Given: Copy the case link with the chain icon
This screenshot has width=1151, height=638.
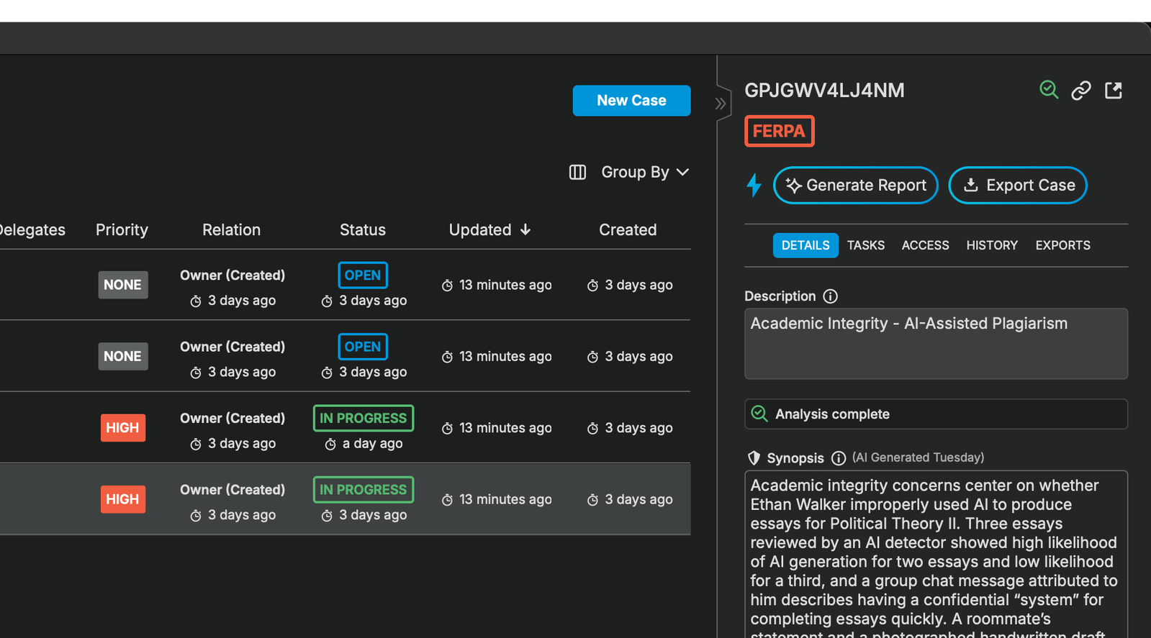Looking at the screenshot, I should pyautogui.click(x=1081, y=90).
